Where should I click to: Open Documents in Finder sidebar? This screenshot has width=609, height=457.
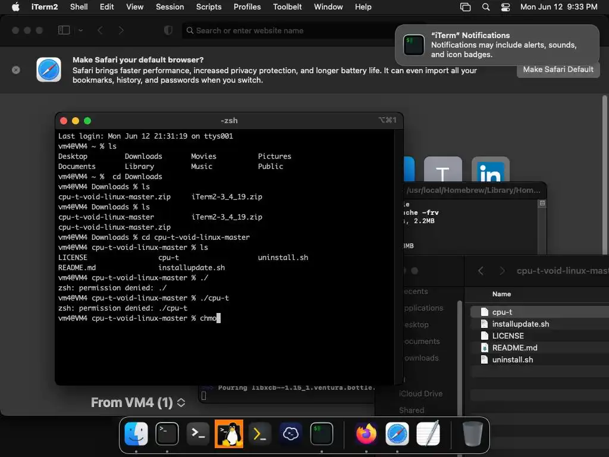(x=422, y=341)
